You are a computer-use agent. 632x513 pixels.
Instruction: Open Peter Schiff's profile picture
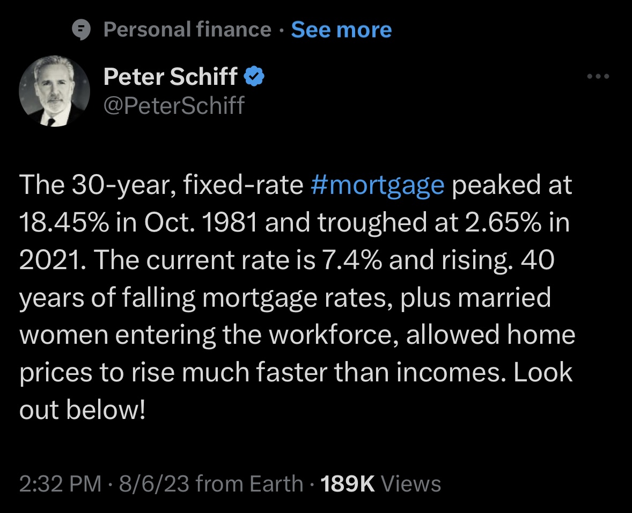[x=54, y=91]
